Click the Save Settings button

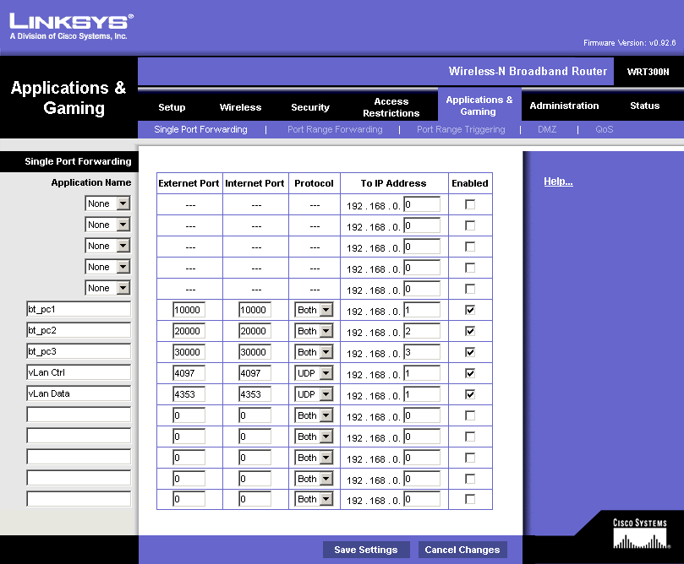(366, 550)
